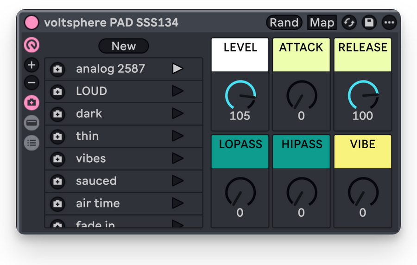Open the three-dots options menu
Image resolution: width=417 pixels, height=265 pixels.
[389, 22]
